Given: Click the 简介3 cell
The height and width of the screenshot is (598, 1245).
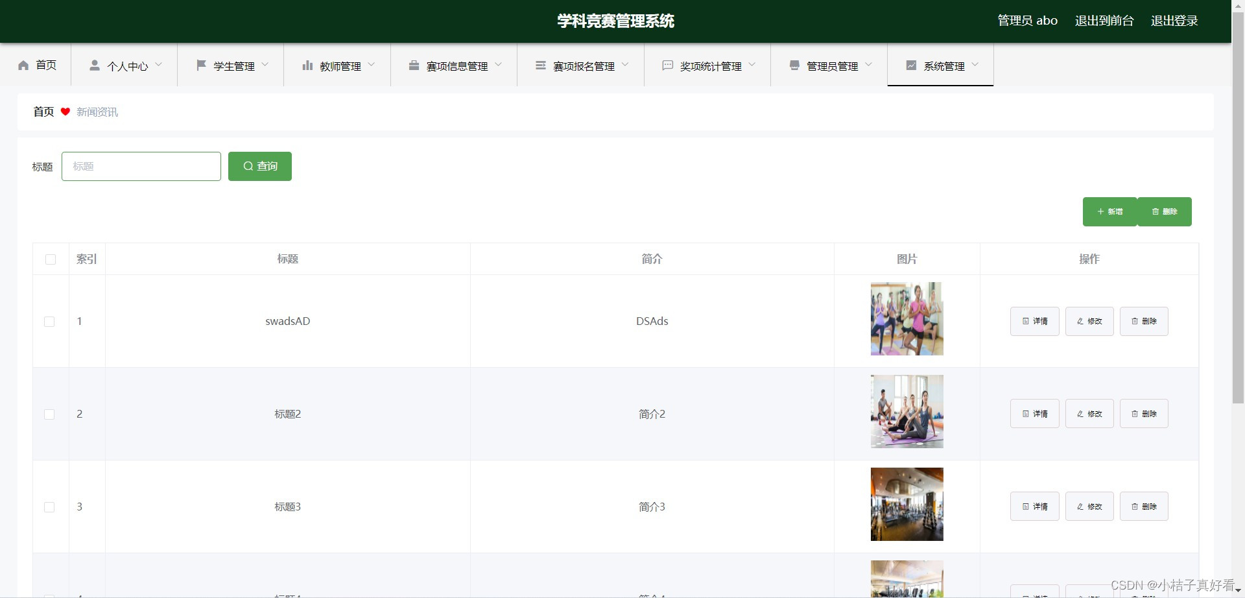Looking at the screenshot, I should point(652,507).
